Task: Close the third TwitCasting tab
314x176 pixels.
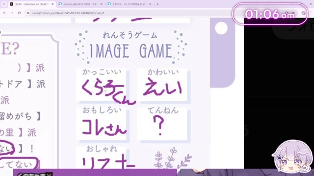Action: point(150,4)
